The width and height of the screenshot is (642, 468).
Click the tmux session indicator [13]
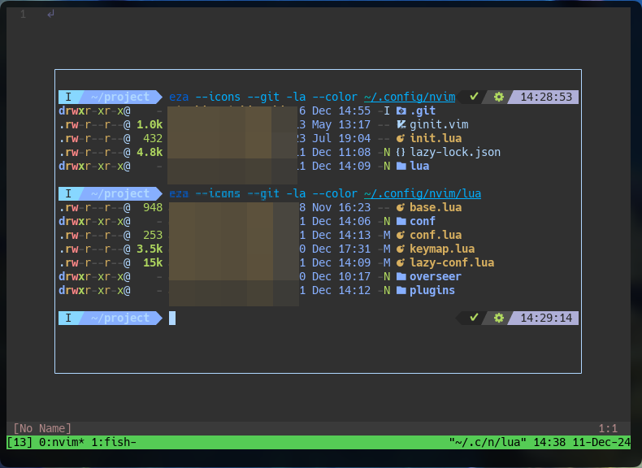coord(20,442)
